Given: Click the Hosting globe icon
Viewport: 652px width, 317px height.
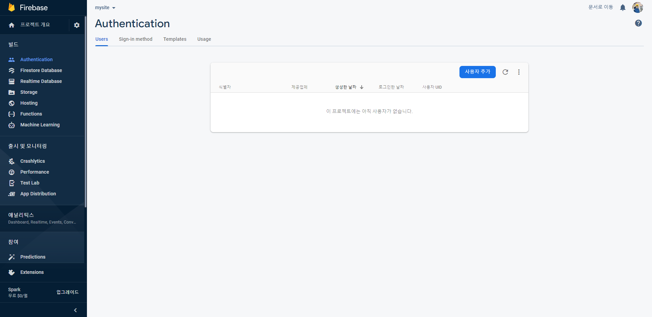Looking at the screenshot, I should tap(12, 103).
